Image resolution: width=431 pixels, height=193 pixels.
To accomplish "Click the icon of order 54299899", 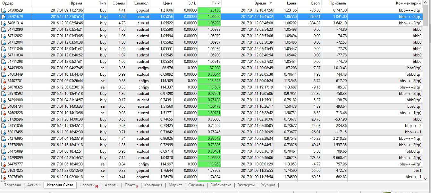I will [4, 158].
